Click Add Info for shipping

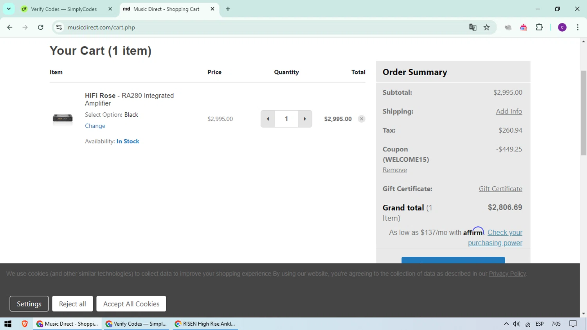point(509,112)
